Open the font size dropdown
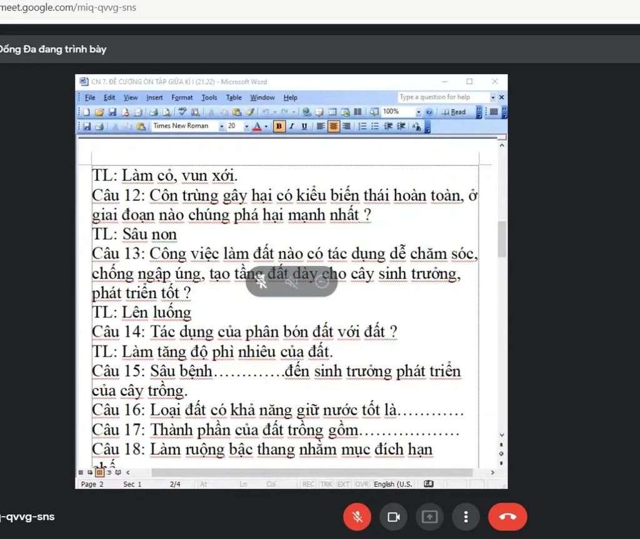640x539 pixels. click(x=246, y=126)
